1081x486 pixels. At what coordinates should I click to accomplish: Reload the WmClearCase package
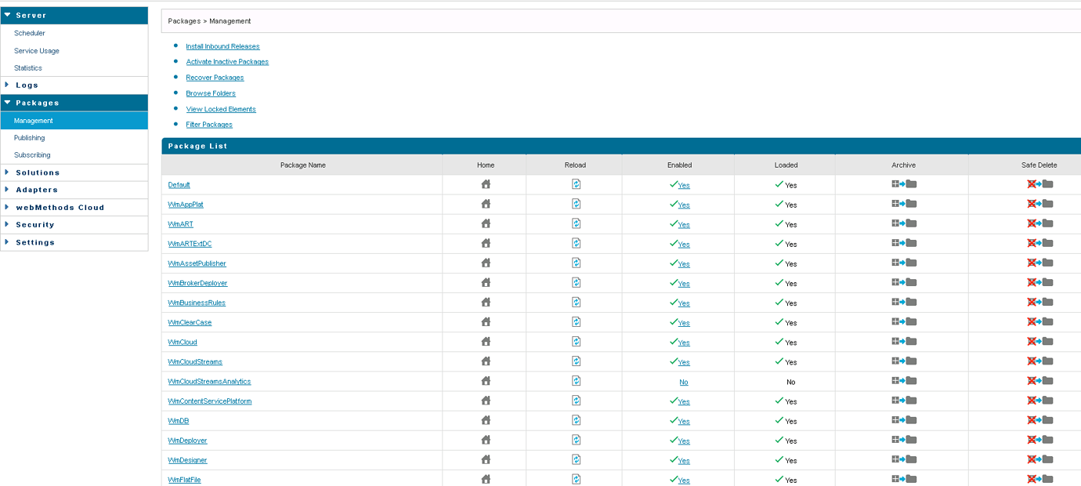pos(576,321)
